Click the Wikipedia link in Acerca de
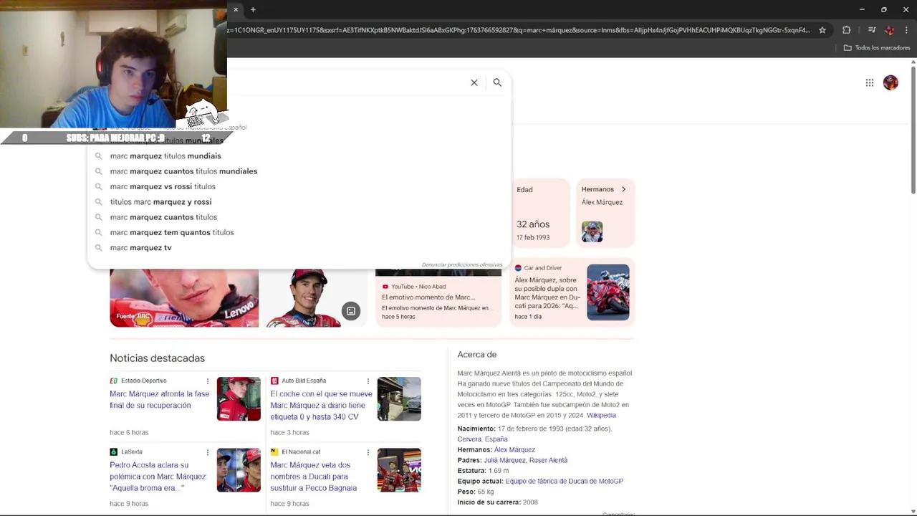917x516 pixels. 601,416
